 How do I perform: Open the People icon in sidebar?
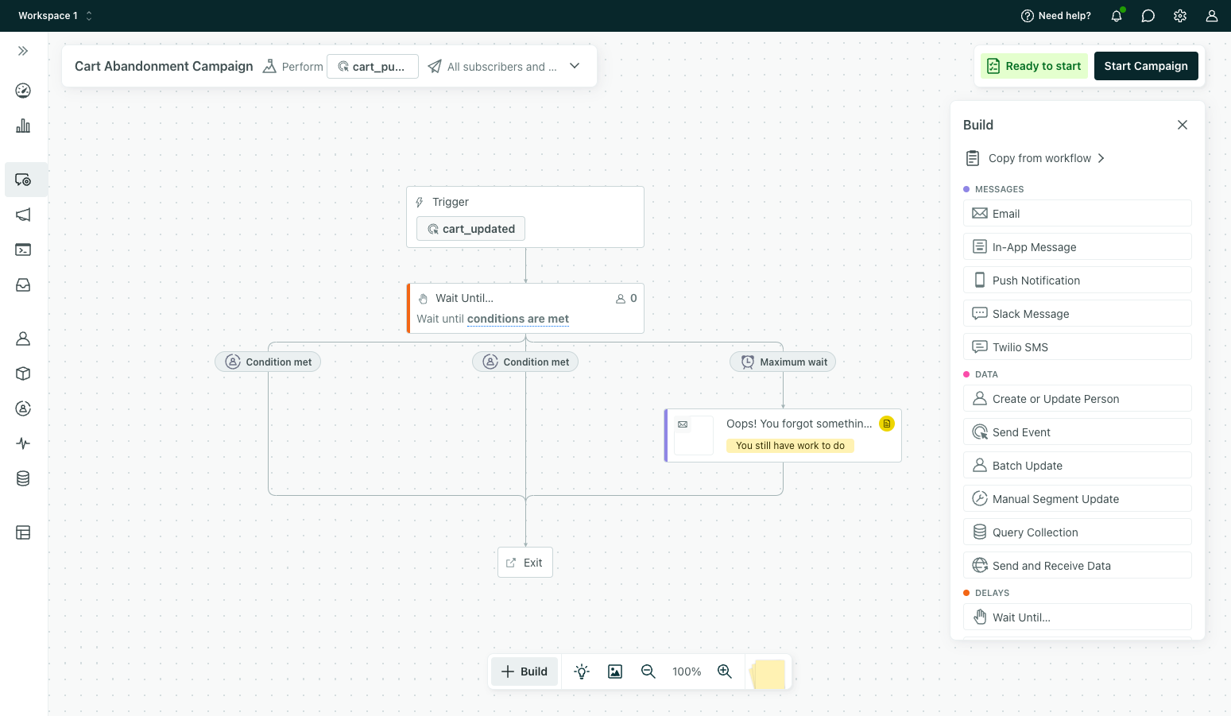(x=23, y=339)
